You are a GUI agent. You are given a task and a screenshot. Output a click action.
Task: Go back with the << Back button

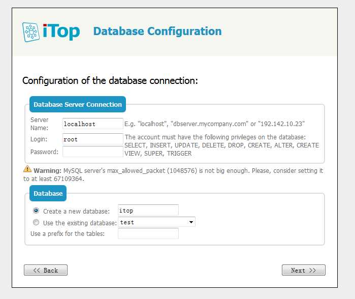pos(46,270)
